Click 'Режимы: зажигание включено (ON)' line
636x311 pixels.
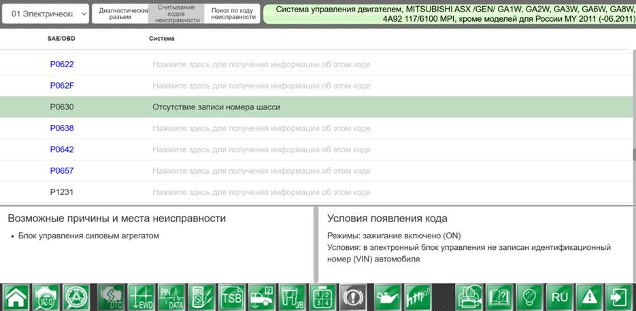pyautogui.click(x=394, y=236)
